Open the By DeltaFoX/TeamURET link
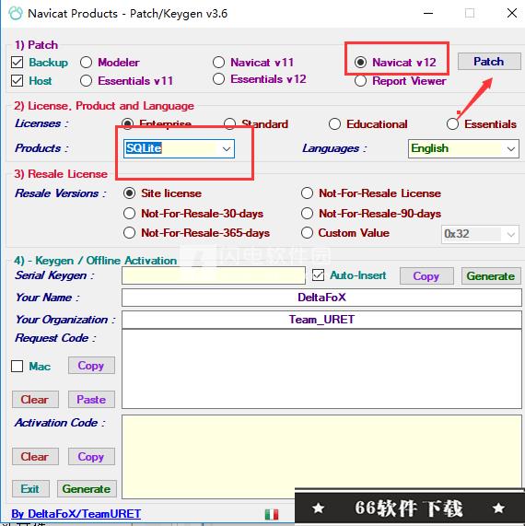The height and width of the screenshot is (526, 525). pyautogui.click(x=76, y=514)
